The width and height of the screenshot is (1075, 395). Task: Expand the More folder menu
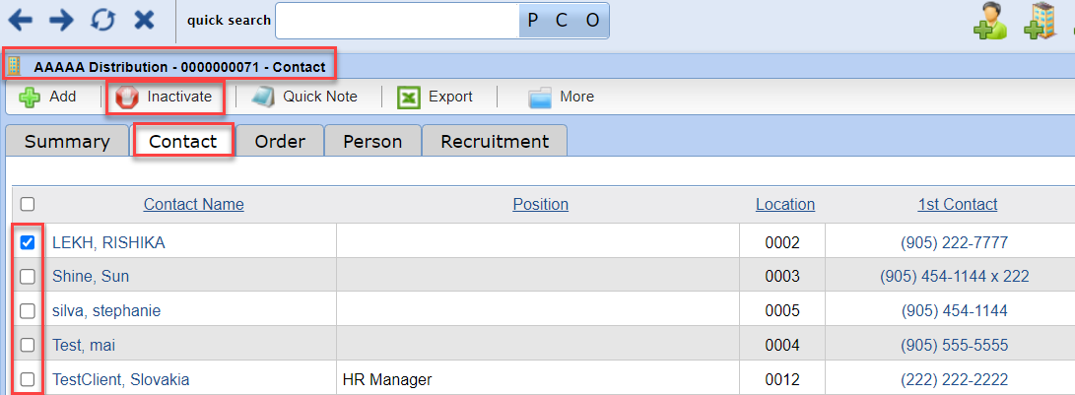coord(561,98)
